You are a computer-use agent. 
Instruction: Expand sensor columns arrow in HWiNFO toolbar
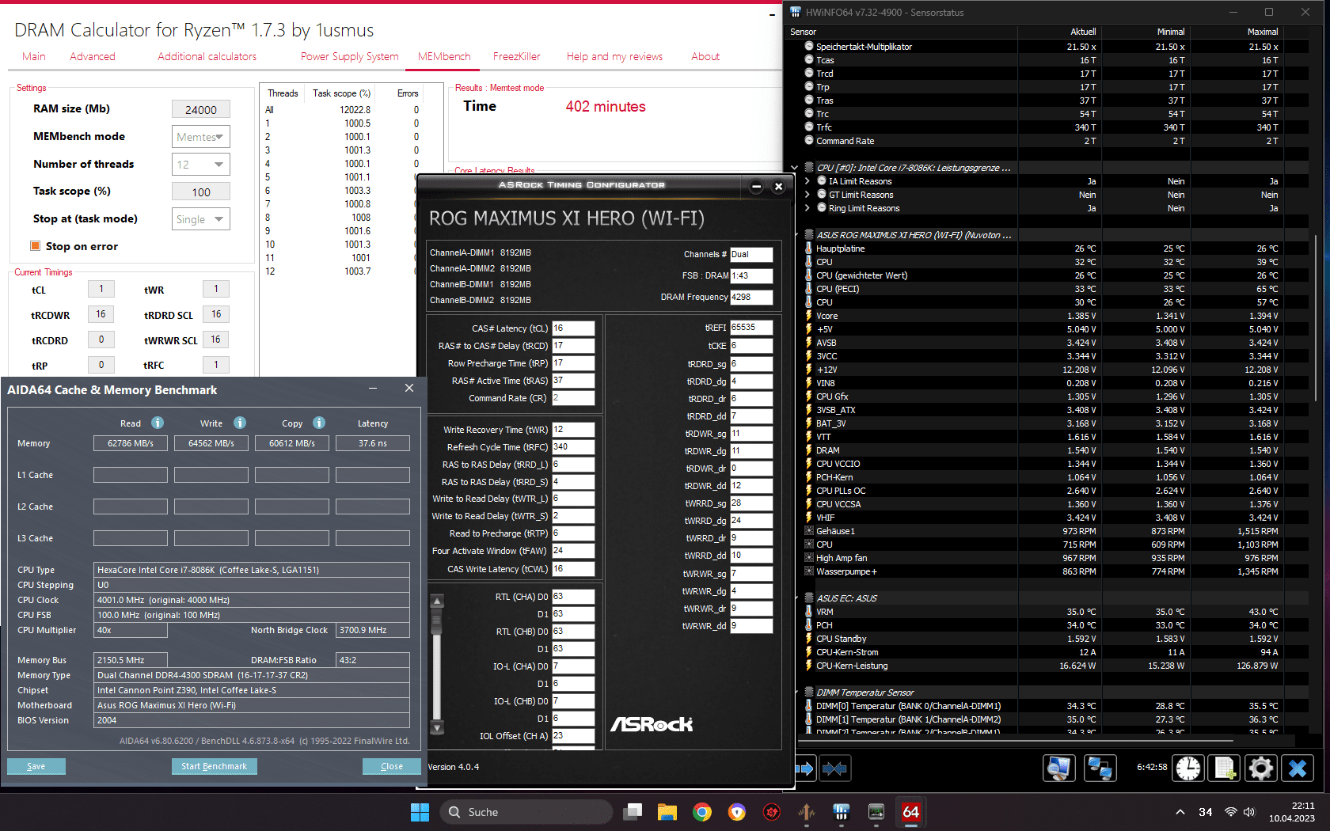(x=804, y=768)
